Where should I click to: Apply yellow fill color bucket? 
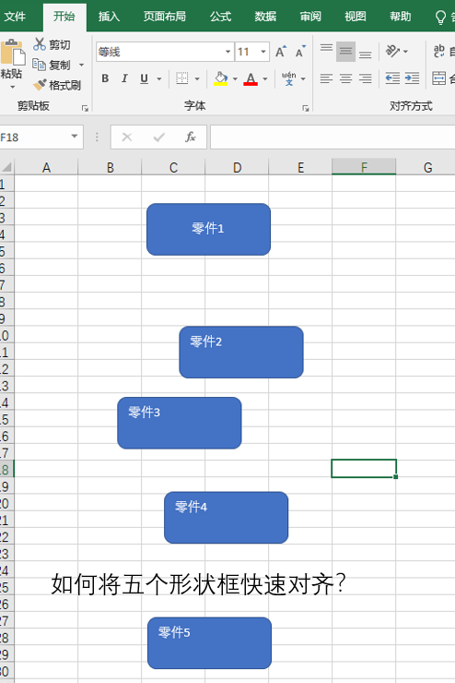pyautogui.click(x=221, y=78)
